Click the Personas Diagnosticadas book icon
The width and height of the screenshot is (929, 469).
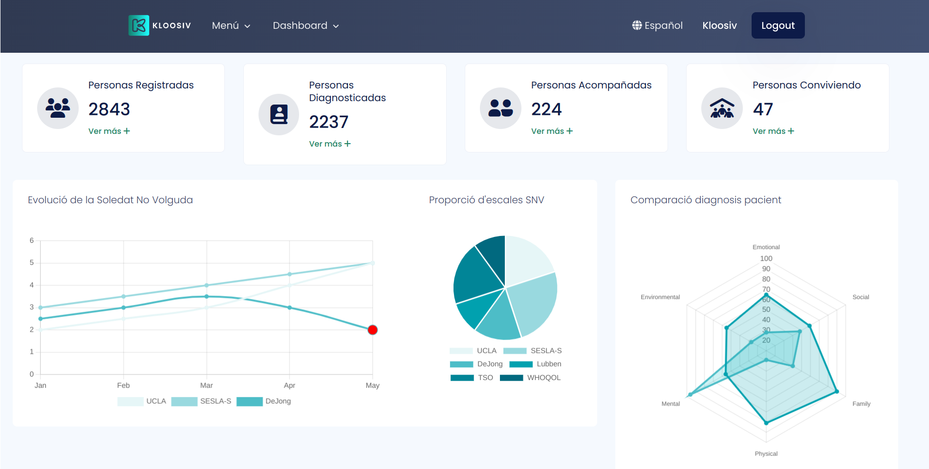[279, 114]
